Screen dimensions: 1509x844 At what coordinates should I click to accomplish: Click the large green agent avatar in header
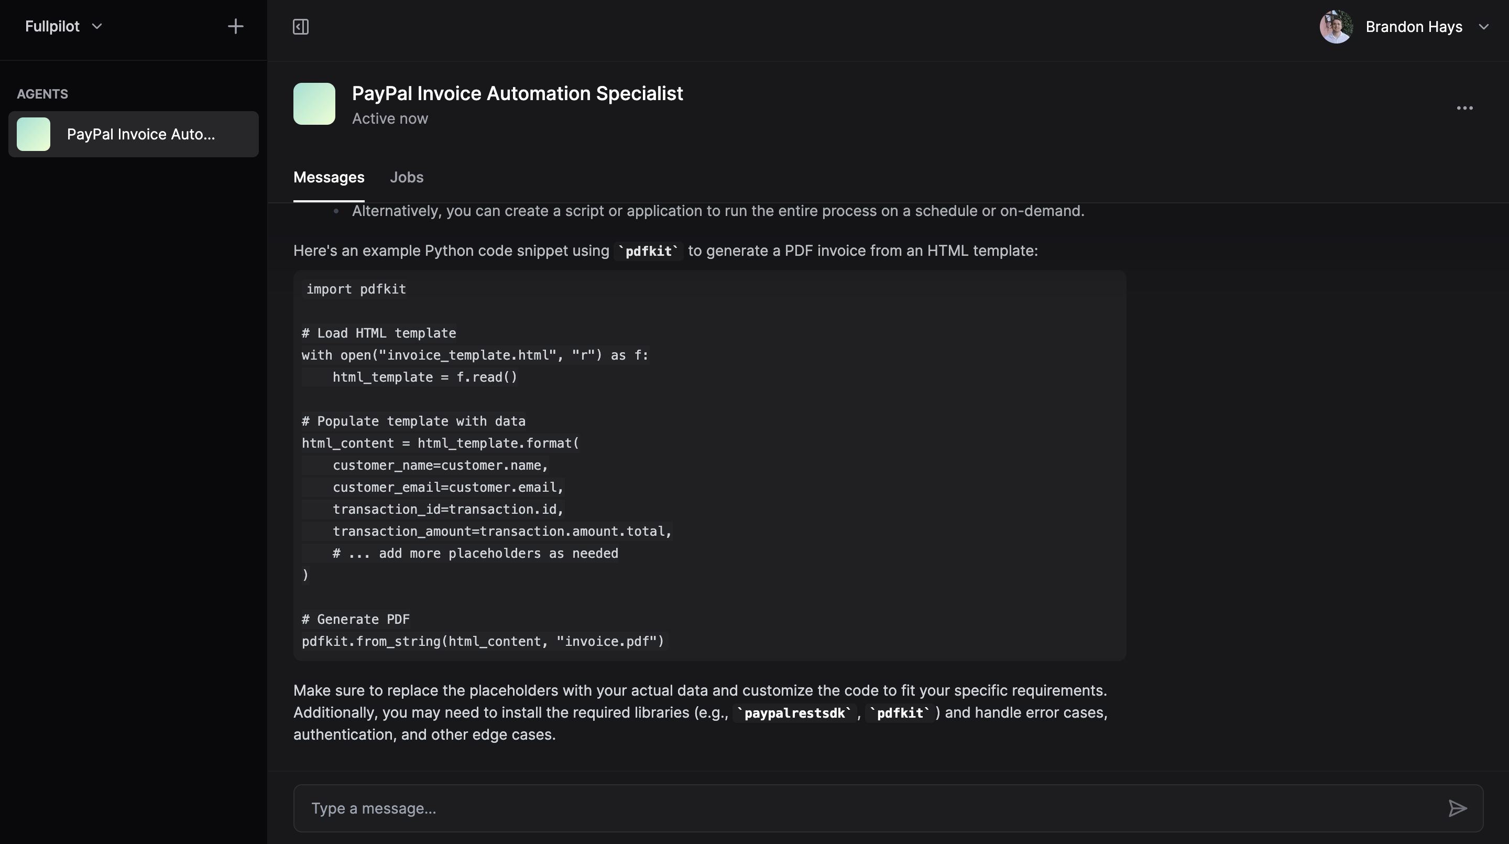point(314,104)
